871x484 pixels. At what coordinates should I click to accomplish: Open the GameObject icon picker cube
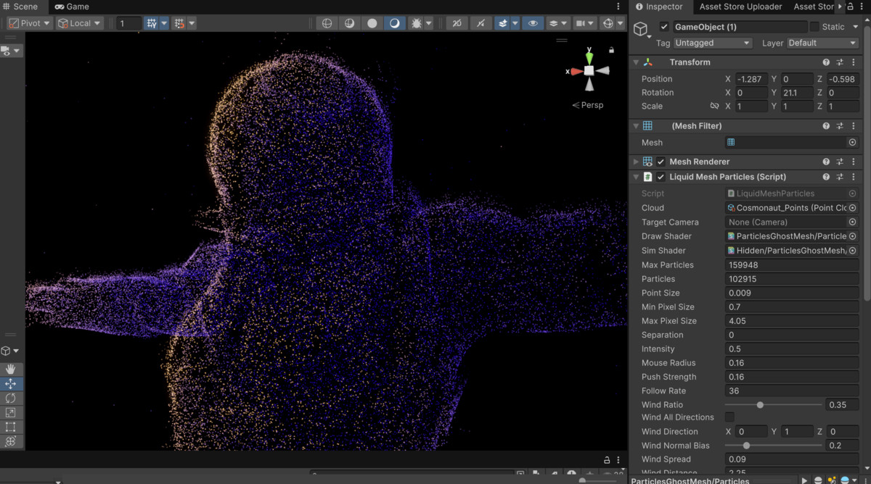[642, 29]
